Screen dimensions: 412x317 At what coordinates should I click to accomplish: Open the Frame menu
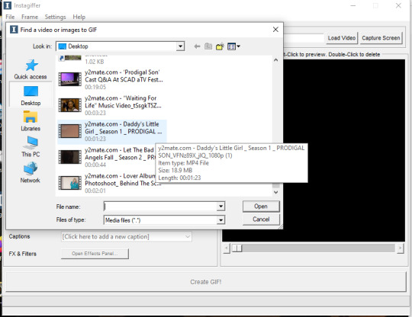(x=30, y=17)
